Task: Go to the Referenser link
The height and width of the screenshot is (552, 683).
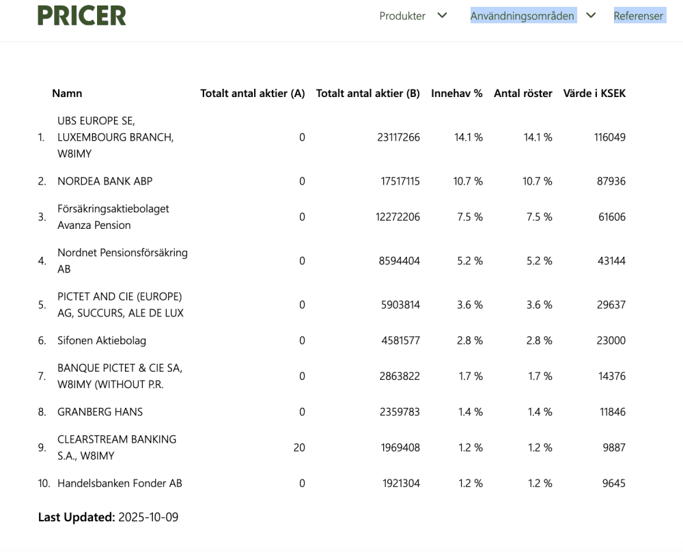Action: (x=638, y=16)
